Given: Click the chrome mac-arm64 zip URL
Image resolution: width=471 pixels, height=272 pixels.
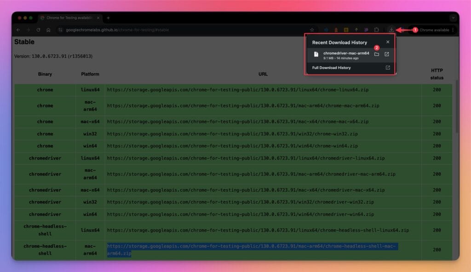Looking at the screenshot, I should (x=243, y=106).
